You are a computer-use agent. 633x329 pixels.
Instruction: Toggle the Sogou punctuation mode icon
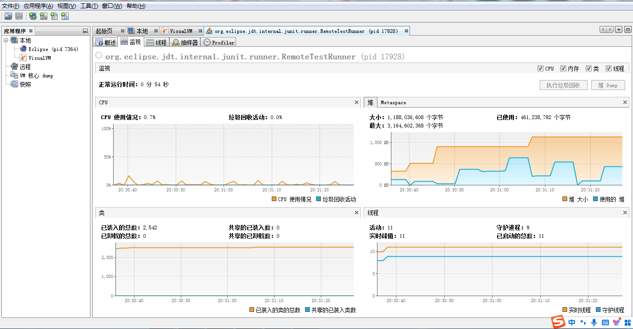[583, 322]
